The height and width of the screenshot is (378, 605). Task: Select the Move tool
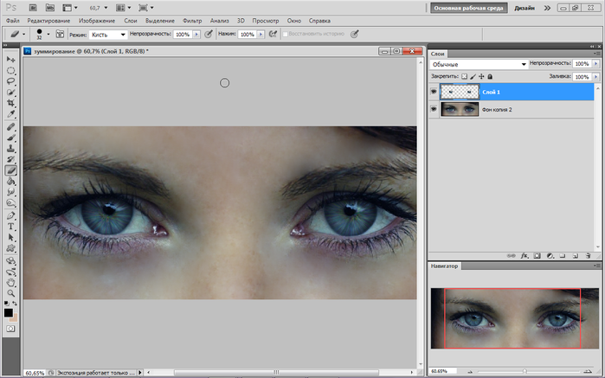(11, 58)
